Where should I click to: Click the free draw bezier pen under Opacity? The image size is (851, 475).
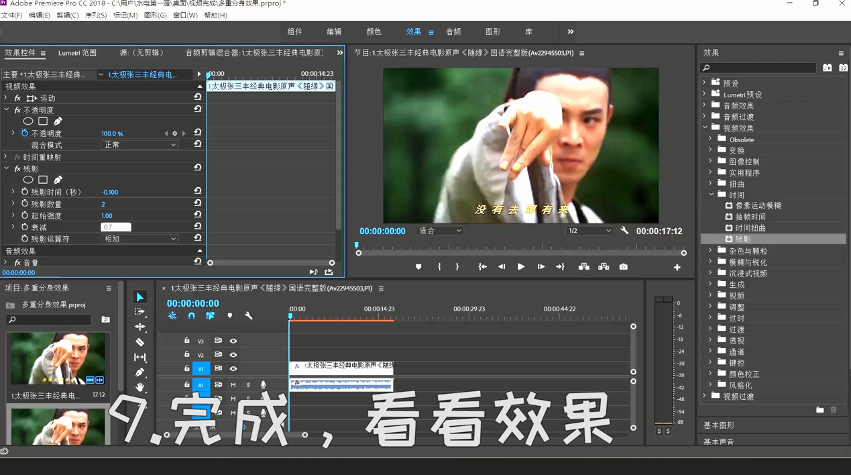(58, 121)
